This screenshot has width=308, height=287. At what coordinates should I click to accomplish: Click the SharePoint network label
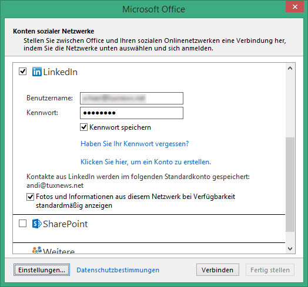pos(65,224)
